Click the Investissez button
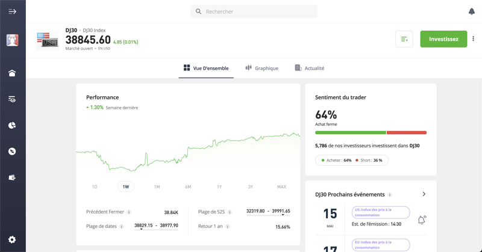The height and width of the screenshot is (252, 482). click(x=443, y=39)
